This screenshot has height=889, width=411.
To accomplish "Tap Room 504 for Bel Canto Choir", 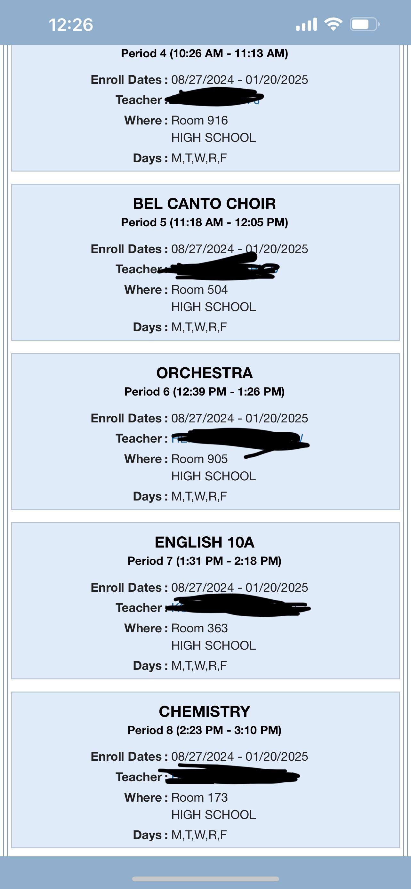I will coord(199,289).
